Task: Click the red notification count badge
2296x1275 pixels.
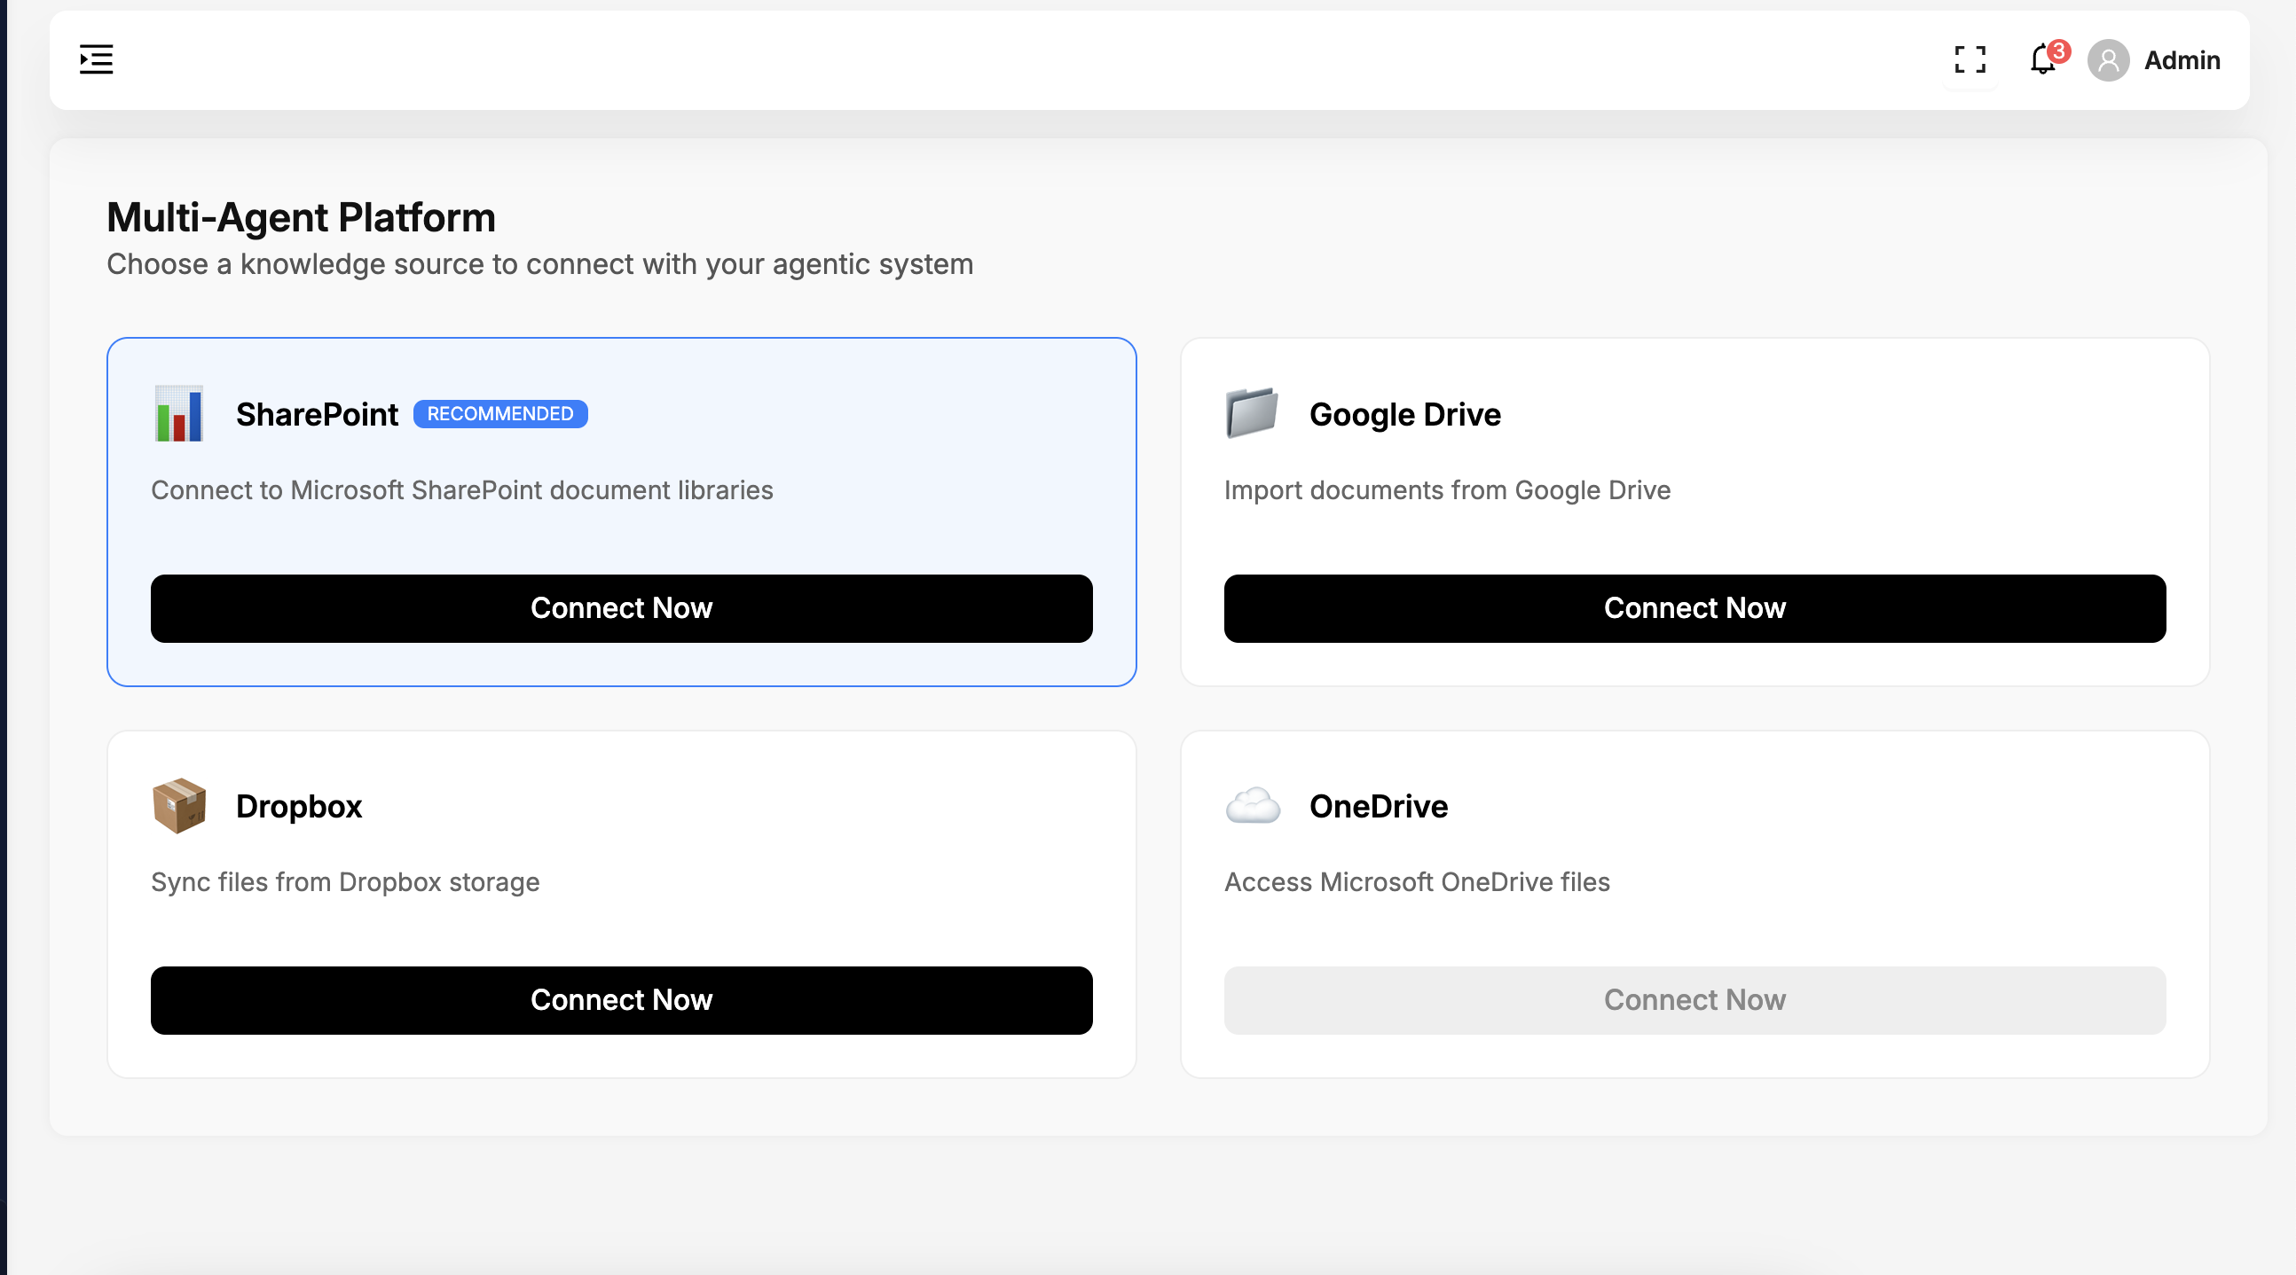Action: 2058,51
